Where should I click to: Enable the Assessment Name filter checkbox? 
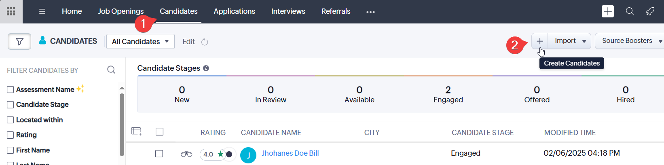pyautogui.click(x=11, y=90)
